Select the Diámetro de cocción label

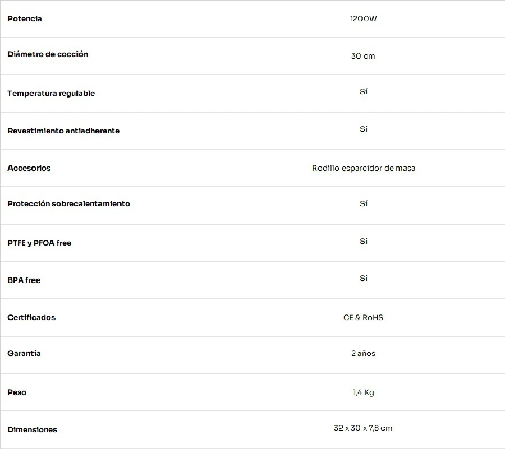(x=48, y=54)
